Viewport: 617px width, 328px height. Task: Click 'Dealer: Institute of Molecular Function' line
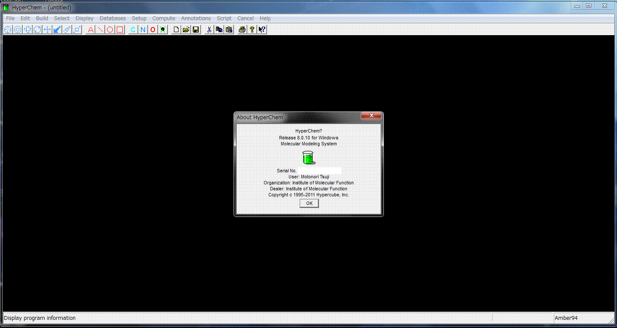pos(309,189)
